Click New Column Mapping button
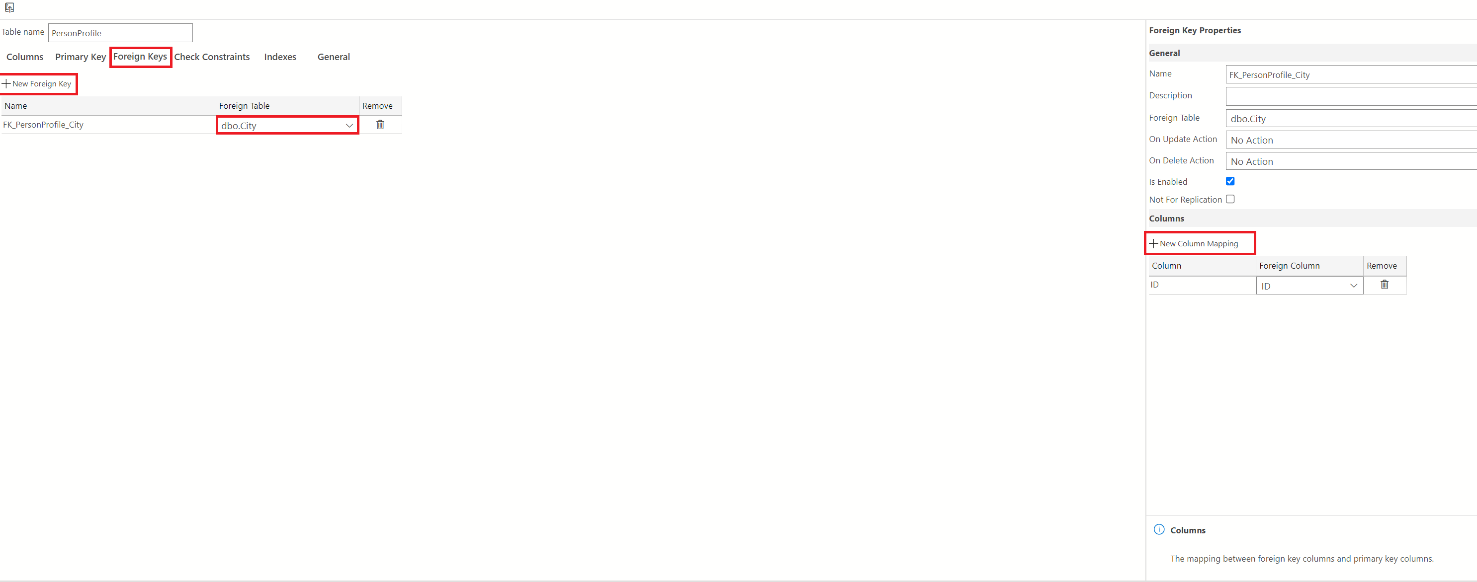The width and height of the screenshot is (1477, 582). [x=1198, y=242]
